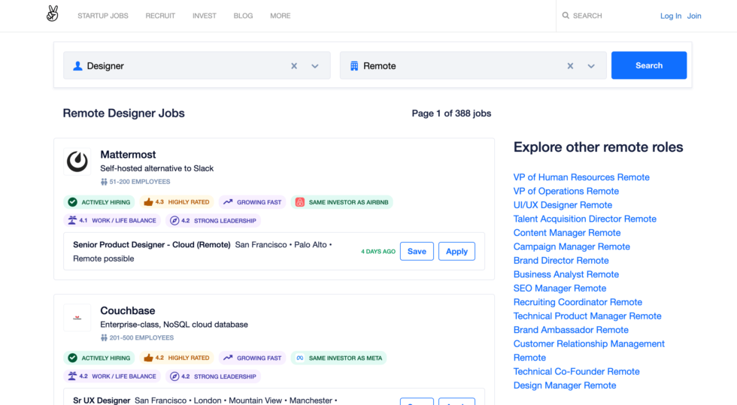
Task: Open the Invest menu
Action: (205, 16)
